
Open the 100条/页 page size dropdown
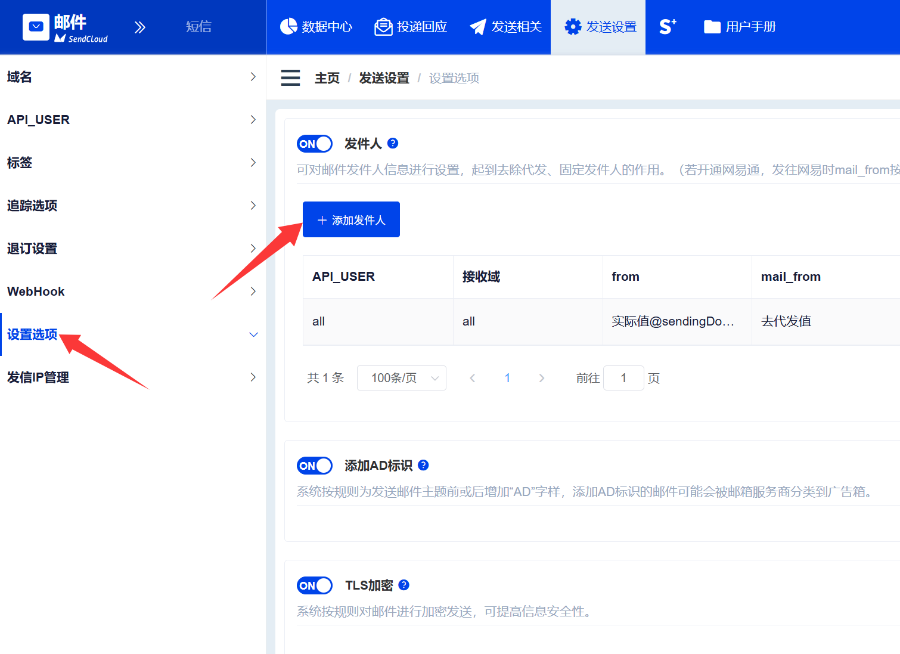click(401, 378)
